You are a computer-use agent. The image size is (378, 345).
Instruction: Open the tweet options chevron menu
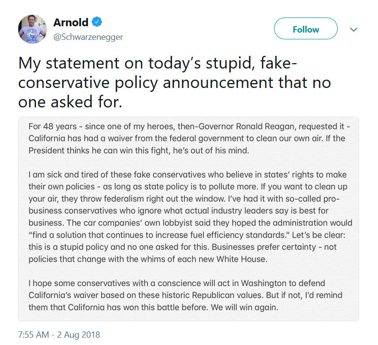click(x=353, y=30)
